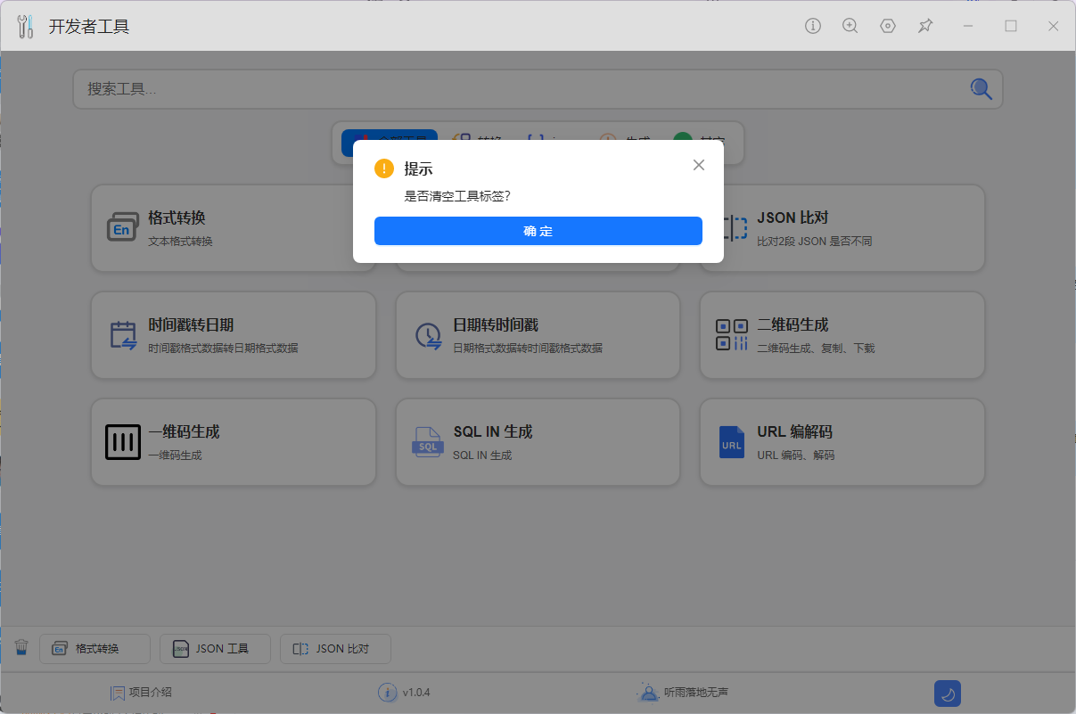Maximize the 开发者工具 window
The height and width of the screenshot is (714, 1076).
(1011, 26)
